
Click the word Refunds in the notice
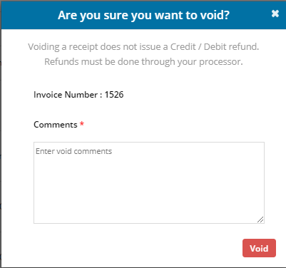(61, 62)
